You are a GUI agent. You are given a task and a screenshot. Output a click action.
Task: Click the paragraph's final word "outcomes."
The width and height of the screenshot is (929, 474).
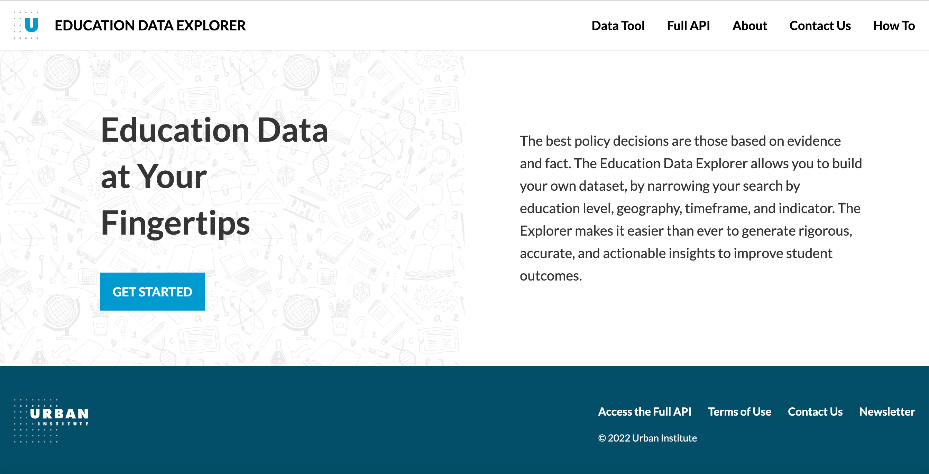tap(551, 276)
